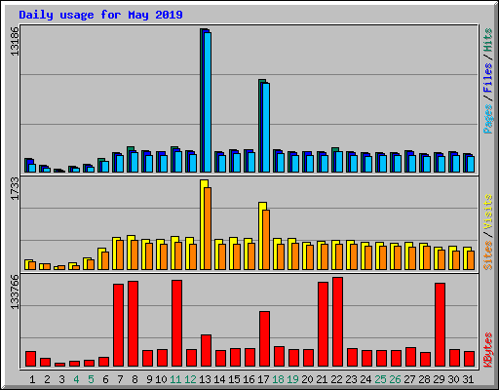499x390 pixels.
Task: Click the red KBytes bar for day 8
Action: (133, 324)
